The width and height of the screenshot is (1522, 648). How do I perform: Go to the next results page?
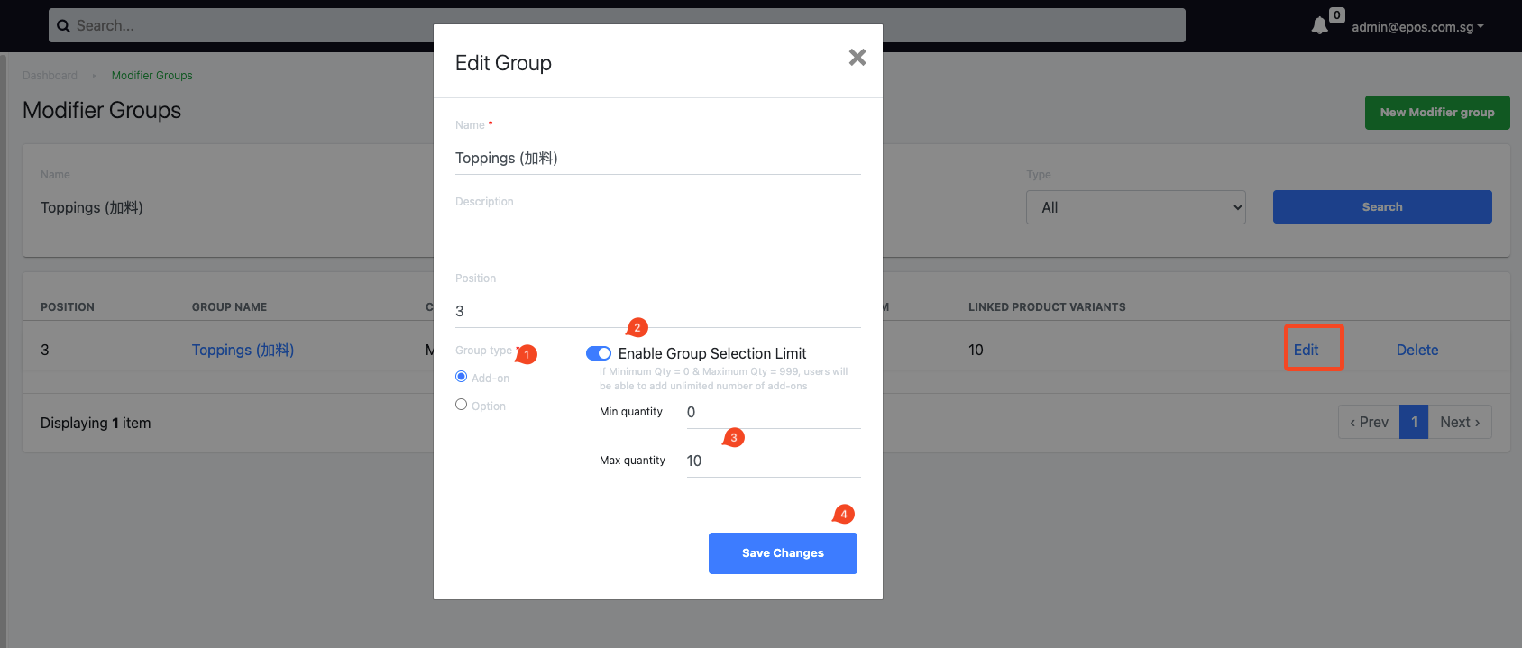tap(1460, 422)
